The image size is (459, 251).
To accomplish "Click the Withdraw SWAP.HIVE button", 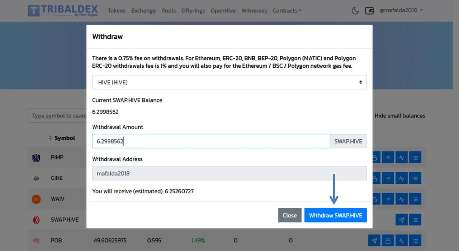I will (336, 215).
